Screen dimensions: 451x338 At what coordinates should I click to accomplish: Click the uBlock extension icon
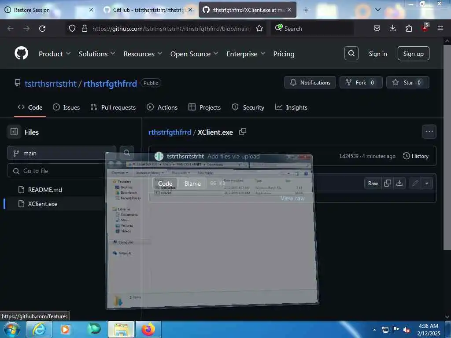click(x=425, y=28)
